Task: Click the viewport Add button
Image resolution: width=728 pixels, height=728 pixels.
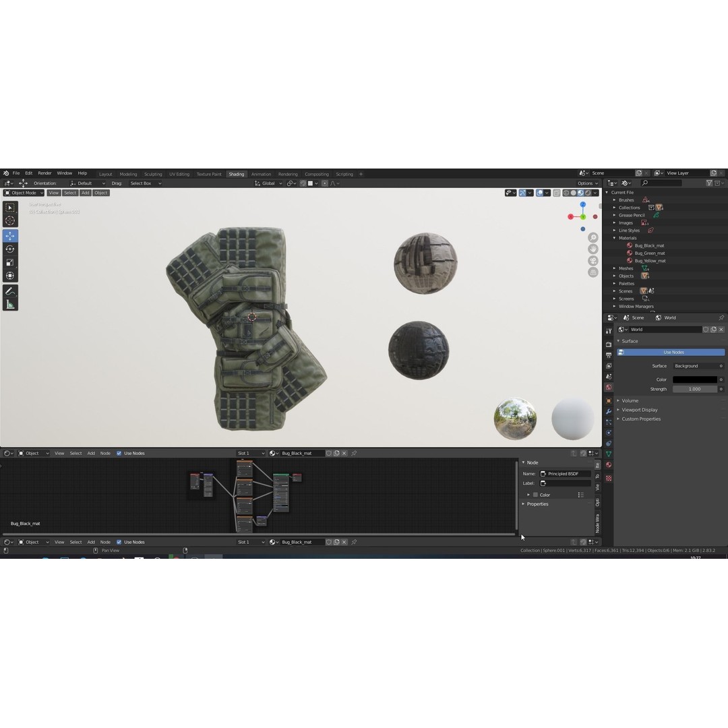Action: coord(86,193)
